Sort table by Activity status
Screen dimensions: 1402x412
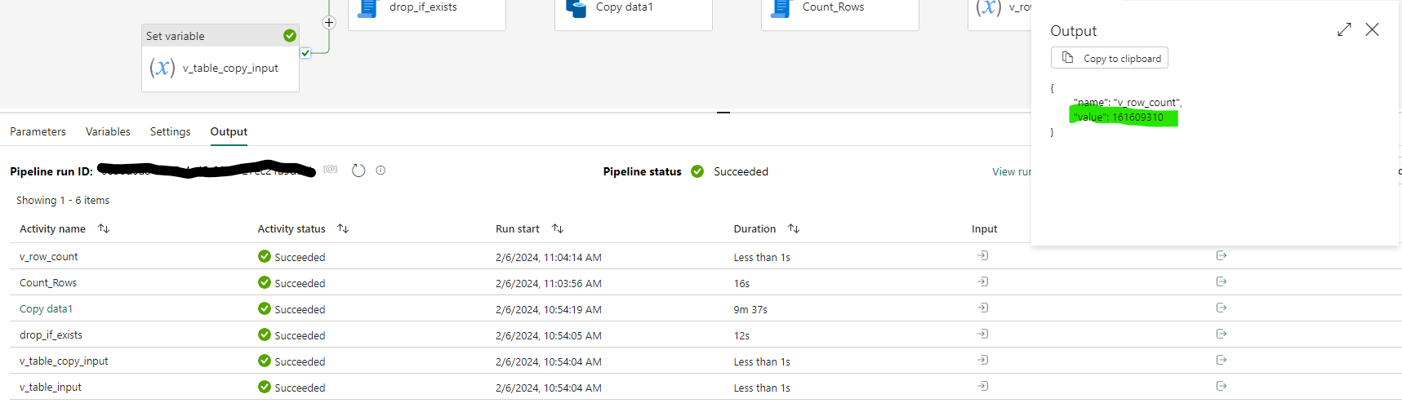[x=343, y=229]
